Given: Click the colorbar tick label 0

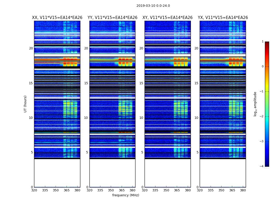Looking at the screenshot, I should pos(262,67).
